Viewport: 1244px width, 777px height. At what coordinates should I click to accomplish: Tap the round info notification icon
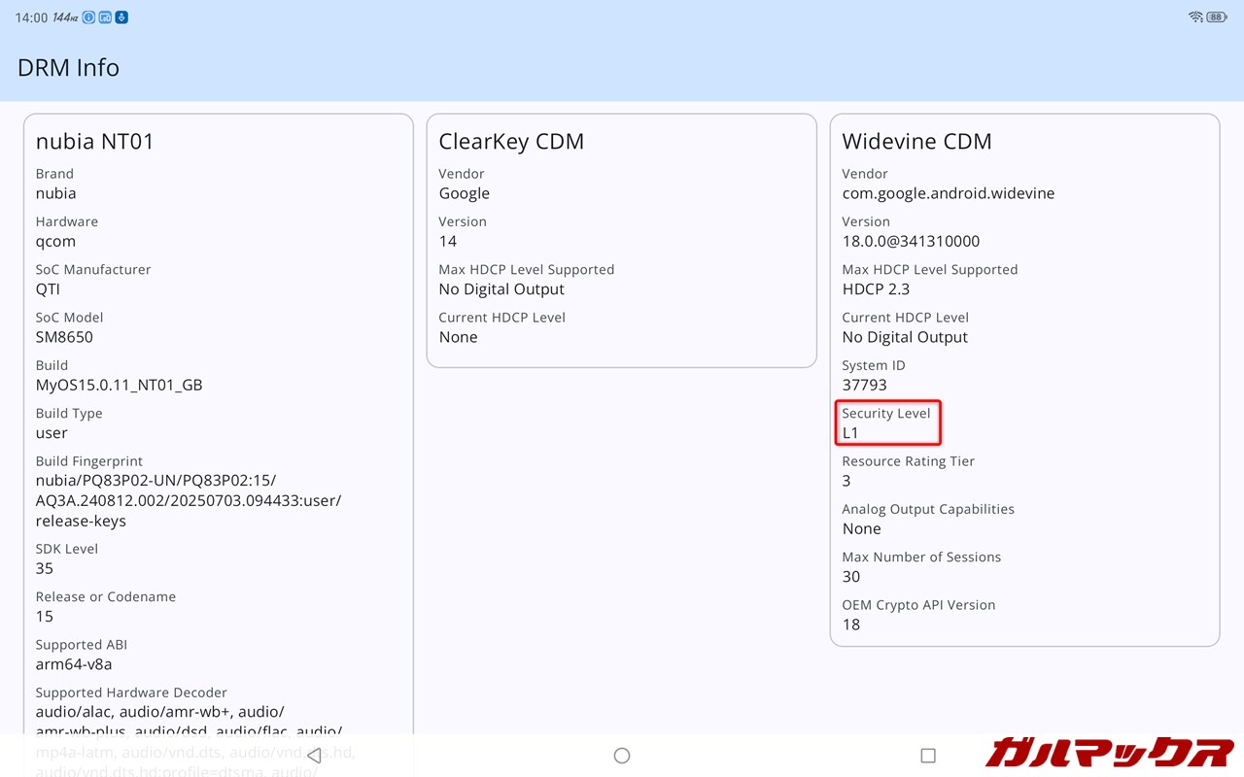[x=89, y=17]
